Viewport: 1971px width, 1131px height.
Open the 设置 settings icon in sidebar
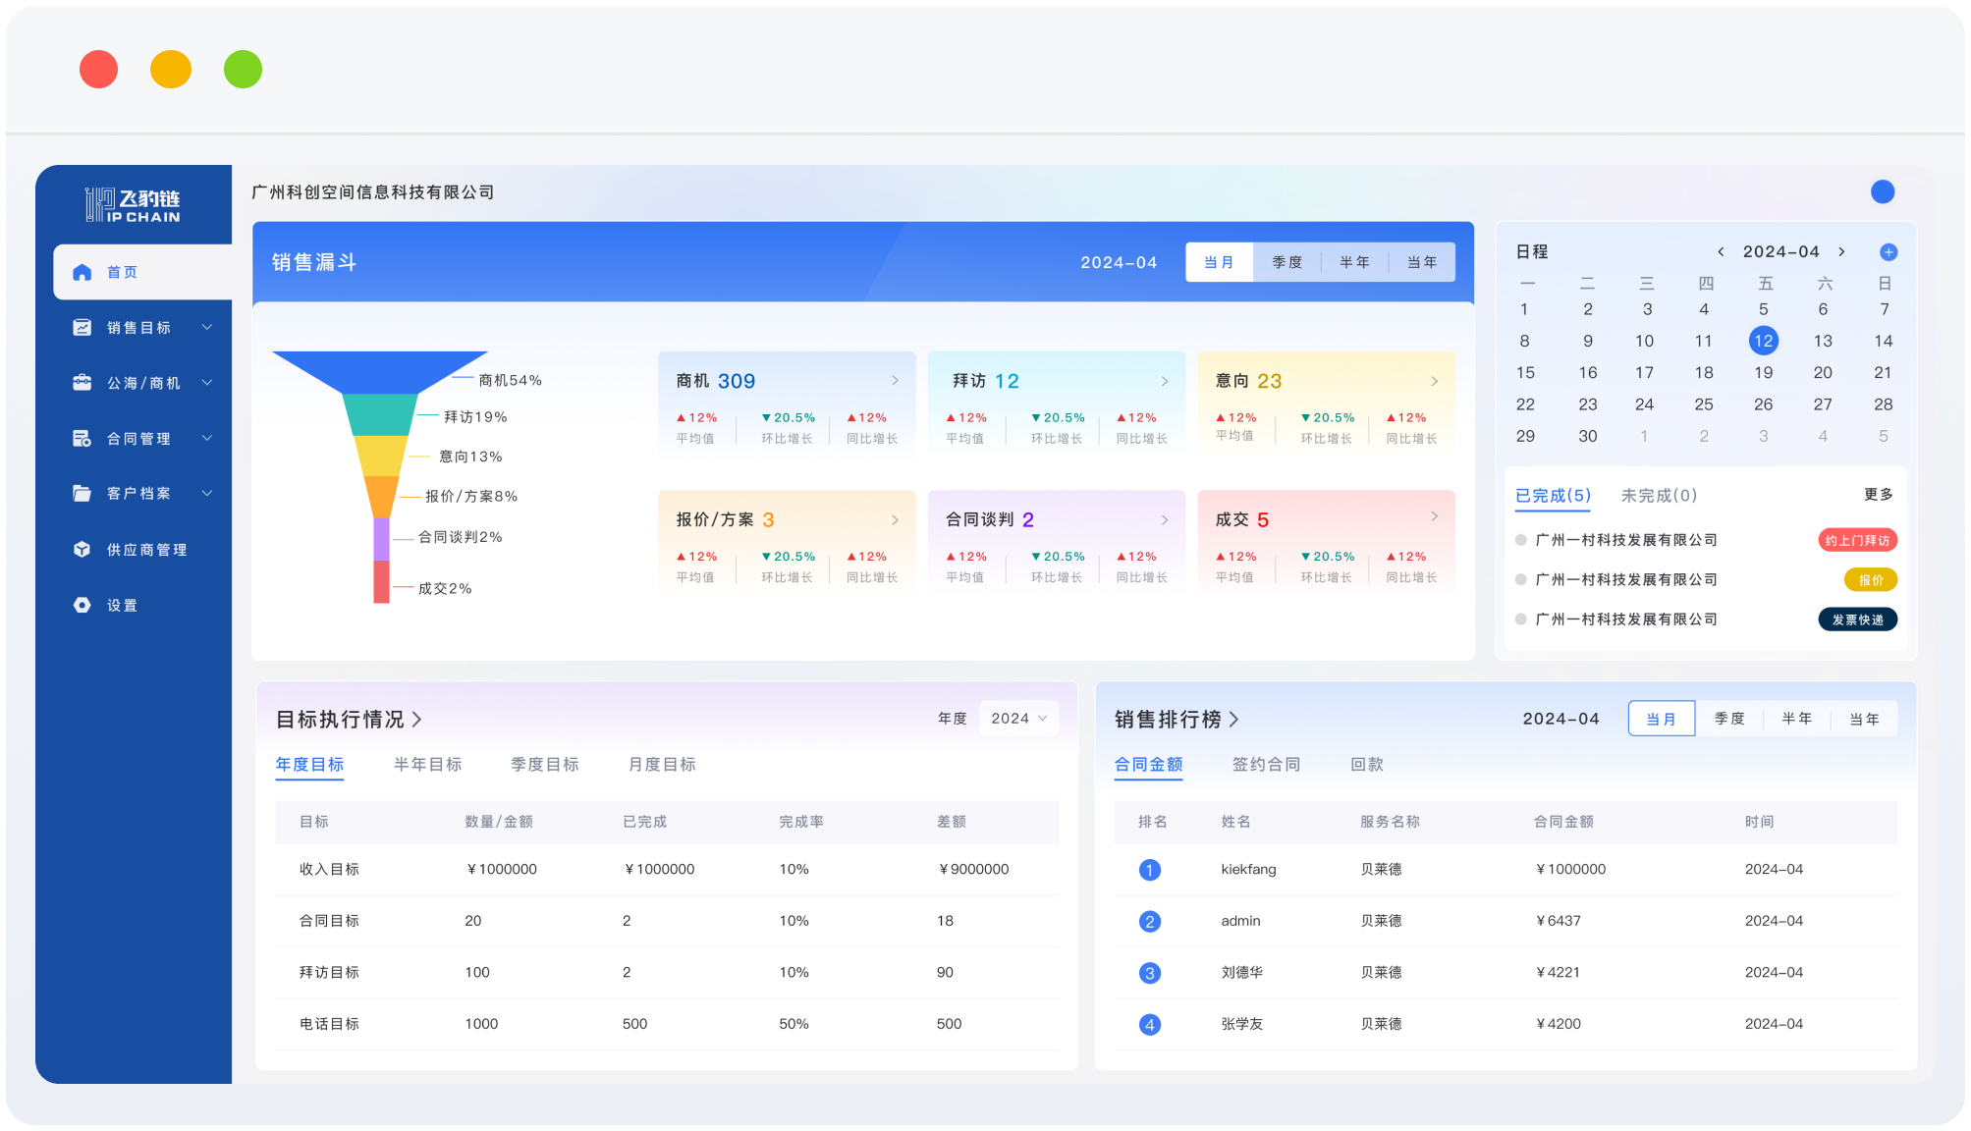tap(82, 605)
